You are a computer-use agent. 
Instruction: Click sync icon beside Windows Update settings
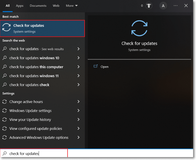click(x=5, y=111)
